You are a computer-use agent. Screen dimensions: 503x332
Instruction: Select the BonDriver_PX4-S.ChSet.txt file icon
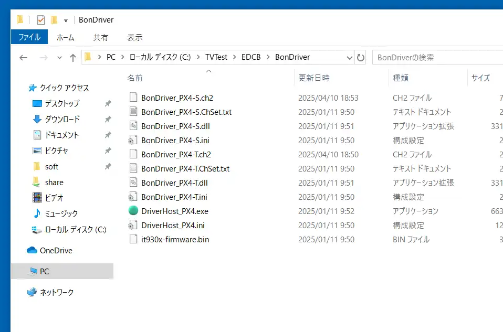click(133, 112)
